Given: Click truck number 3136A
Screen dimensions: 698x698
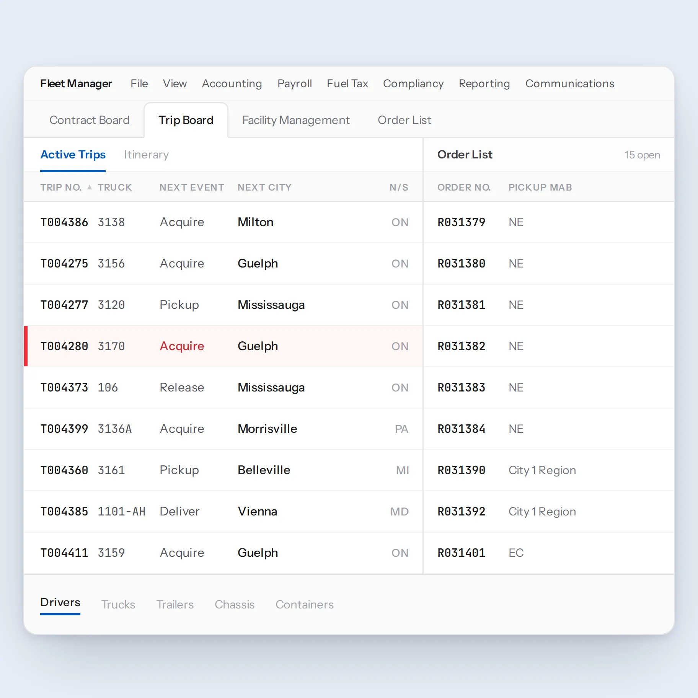Looking at the screenshot, I should (x=115, y=429).
